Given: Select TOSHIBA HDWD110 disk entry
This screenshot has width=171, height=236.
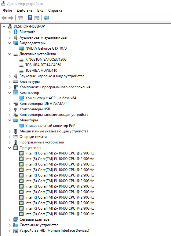Looking at the screenshot, I should (x=41, y=70).
